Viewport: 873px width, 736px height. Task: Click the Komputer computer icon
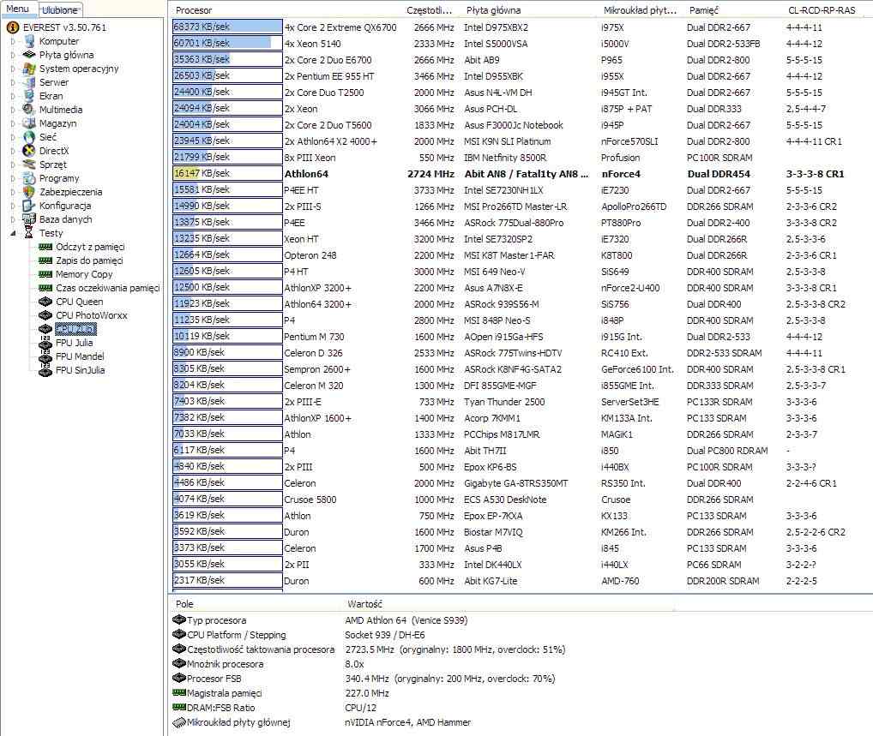click(29, 41)
